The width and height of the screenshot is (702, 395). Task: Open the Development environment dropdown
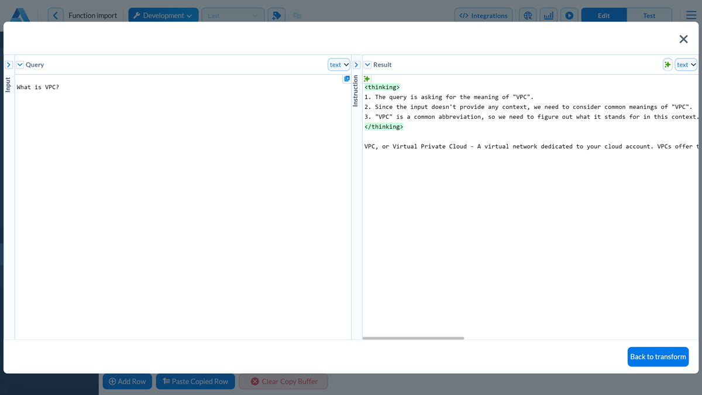coord(163,15)
